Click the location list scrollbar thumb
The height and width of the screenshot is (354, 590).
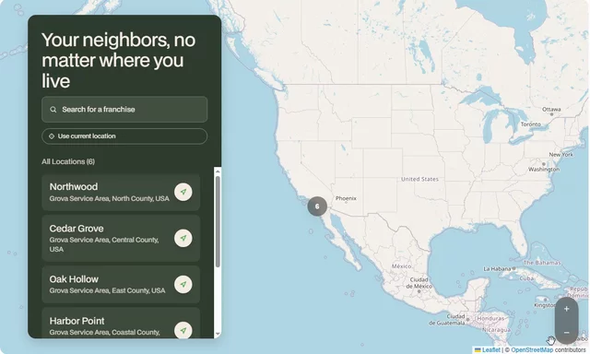point(218,222)
